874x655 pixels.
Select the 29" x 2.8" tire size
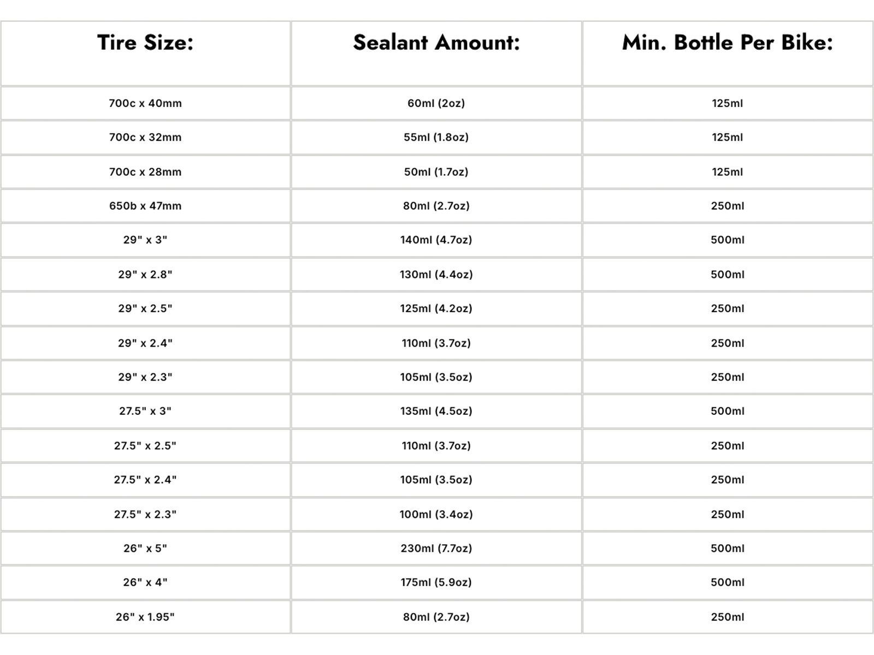(145, 275)
